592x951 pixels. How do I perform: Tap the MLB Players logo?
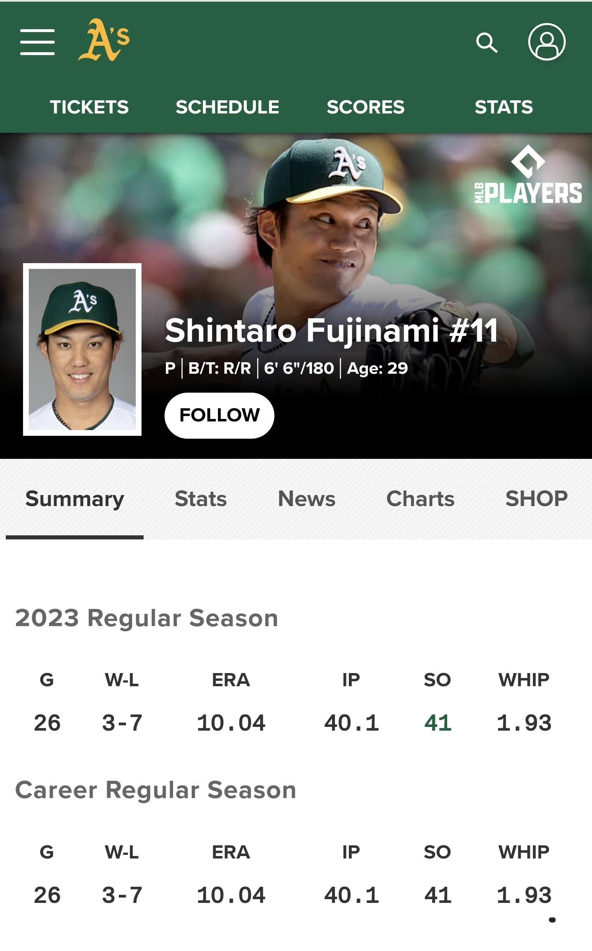[528, 174]
